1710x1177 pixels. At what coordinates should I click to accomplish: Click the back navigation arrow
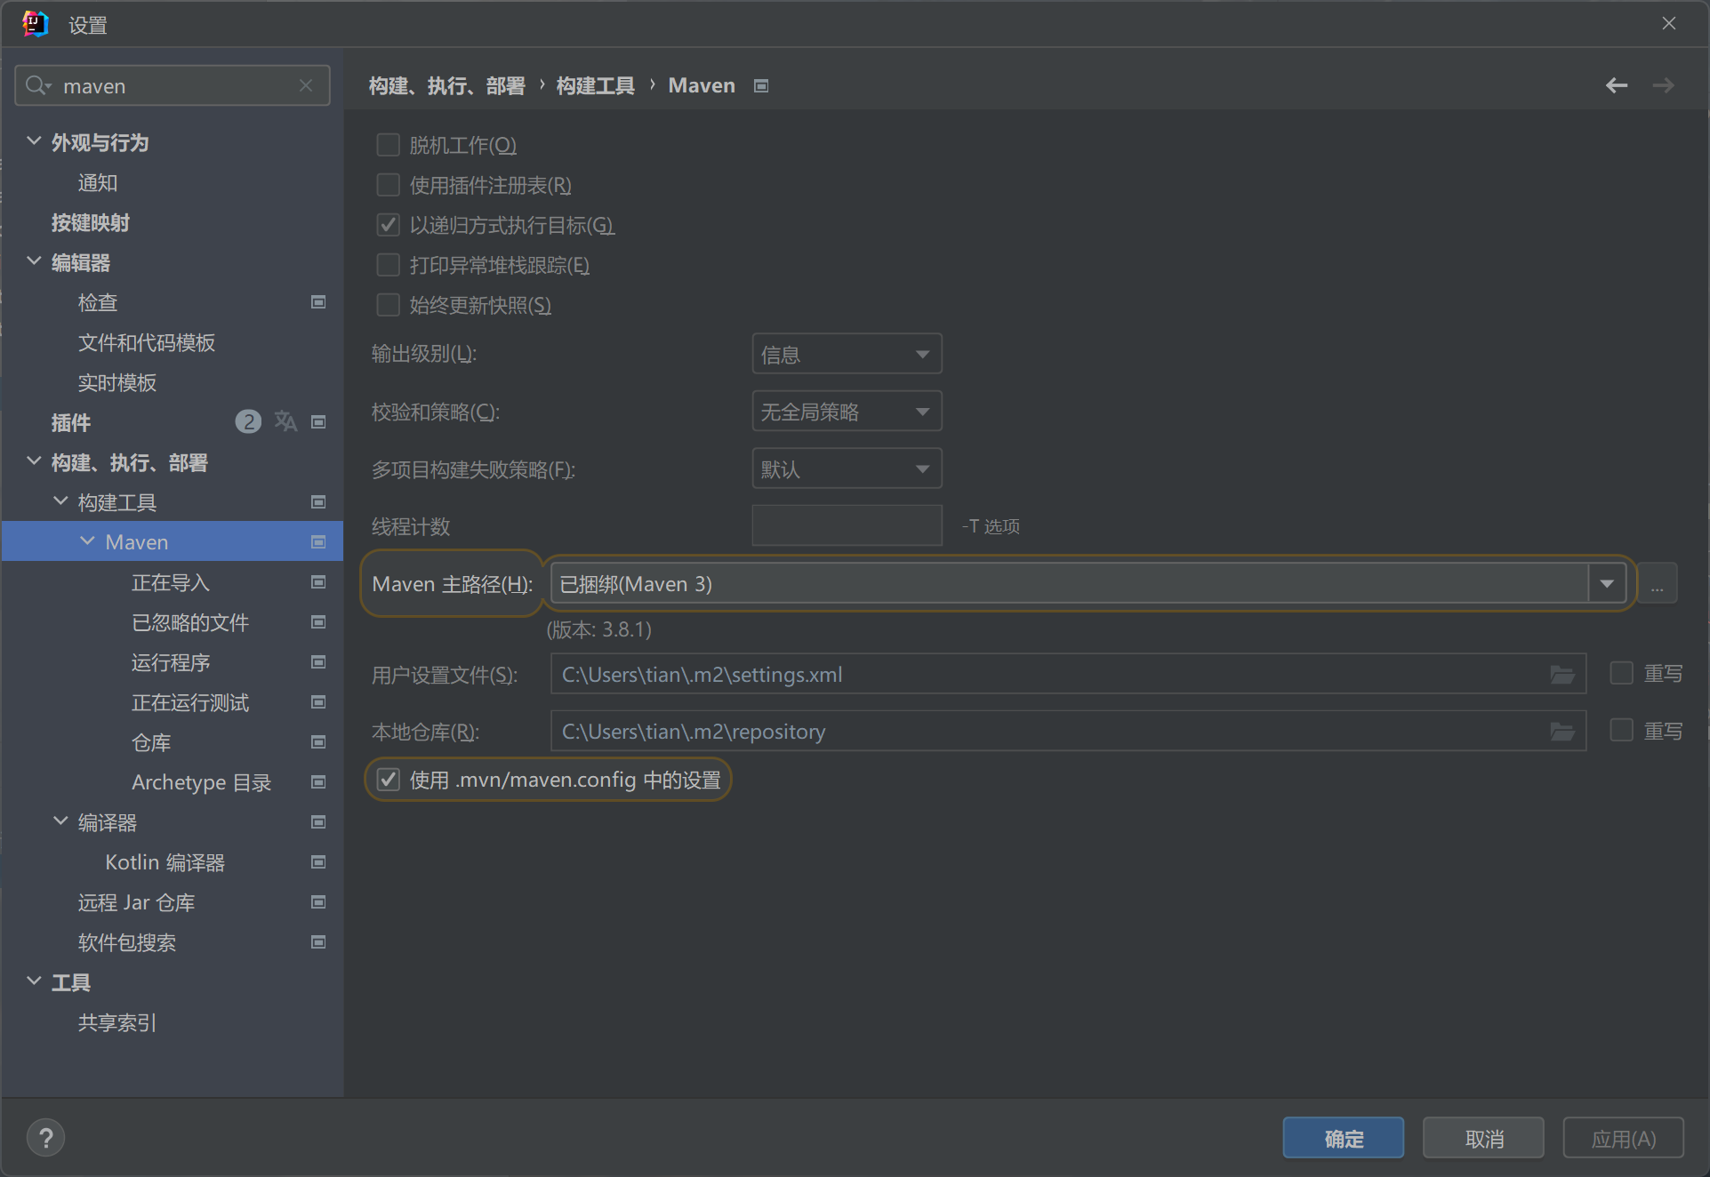point(1616,85)
